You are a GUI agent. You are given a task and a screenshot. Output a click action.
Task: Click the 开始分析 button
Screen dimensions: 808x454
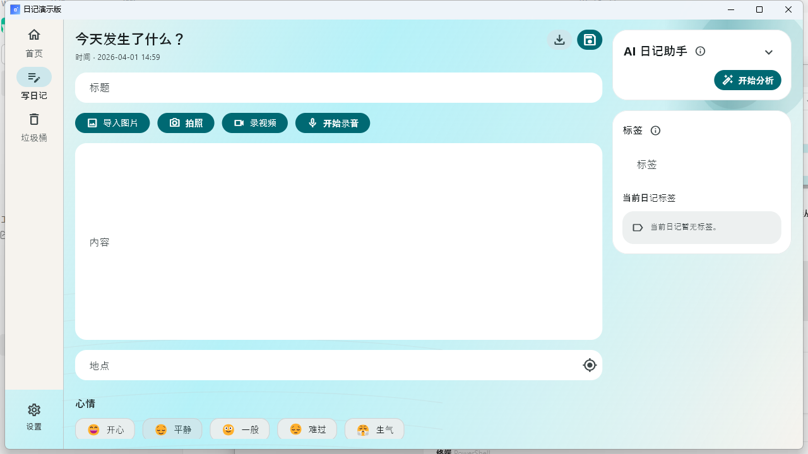point(747,80)
